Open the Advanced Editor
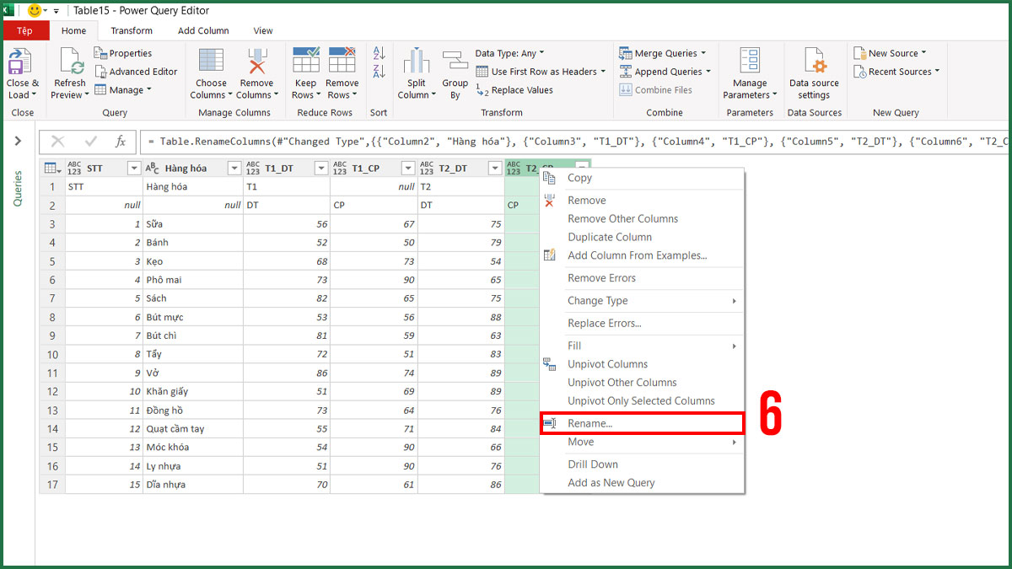 pos(136,71)
